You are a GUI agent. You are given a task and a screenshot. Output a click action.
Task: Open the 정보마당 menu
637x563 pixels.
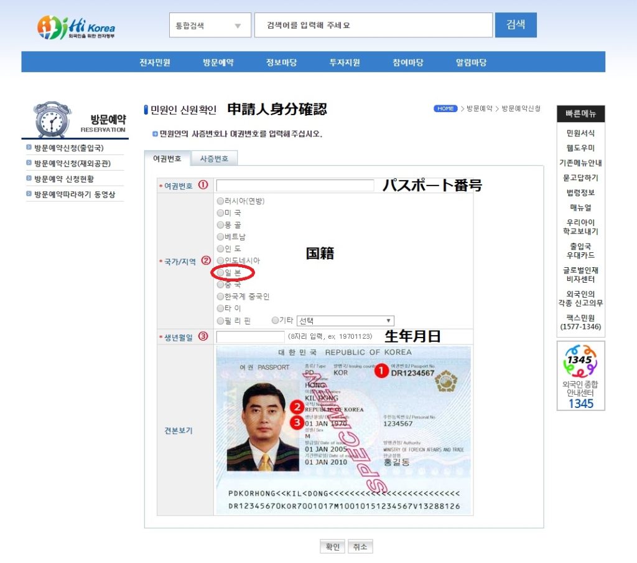pos(281,62)
